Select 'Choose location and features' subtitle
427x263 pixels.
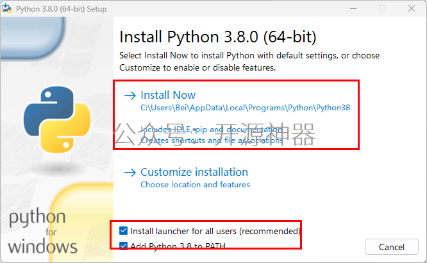coord(195,185)
